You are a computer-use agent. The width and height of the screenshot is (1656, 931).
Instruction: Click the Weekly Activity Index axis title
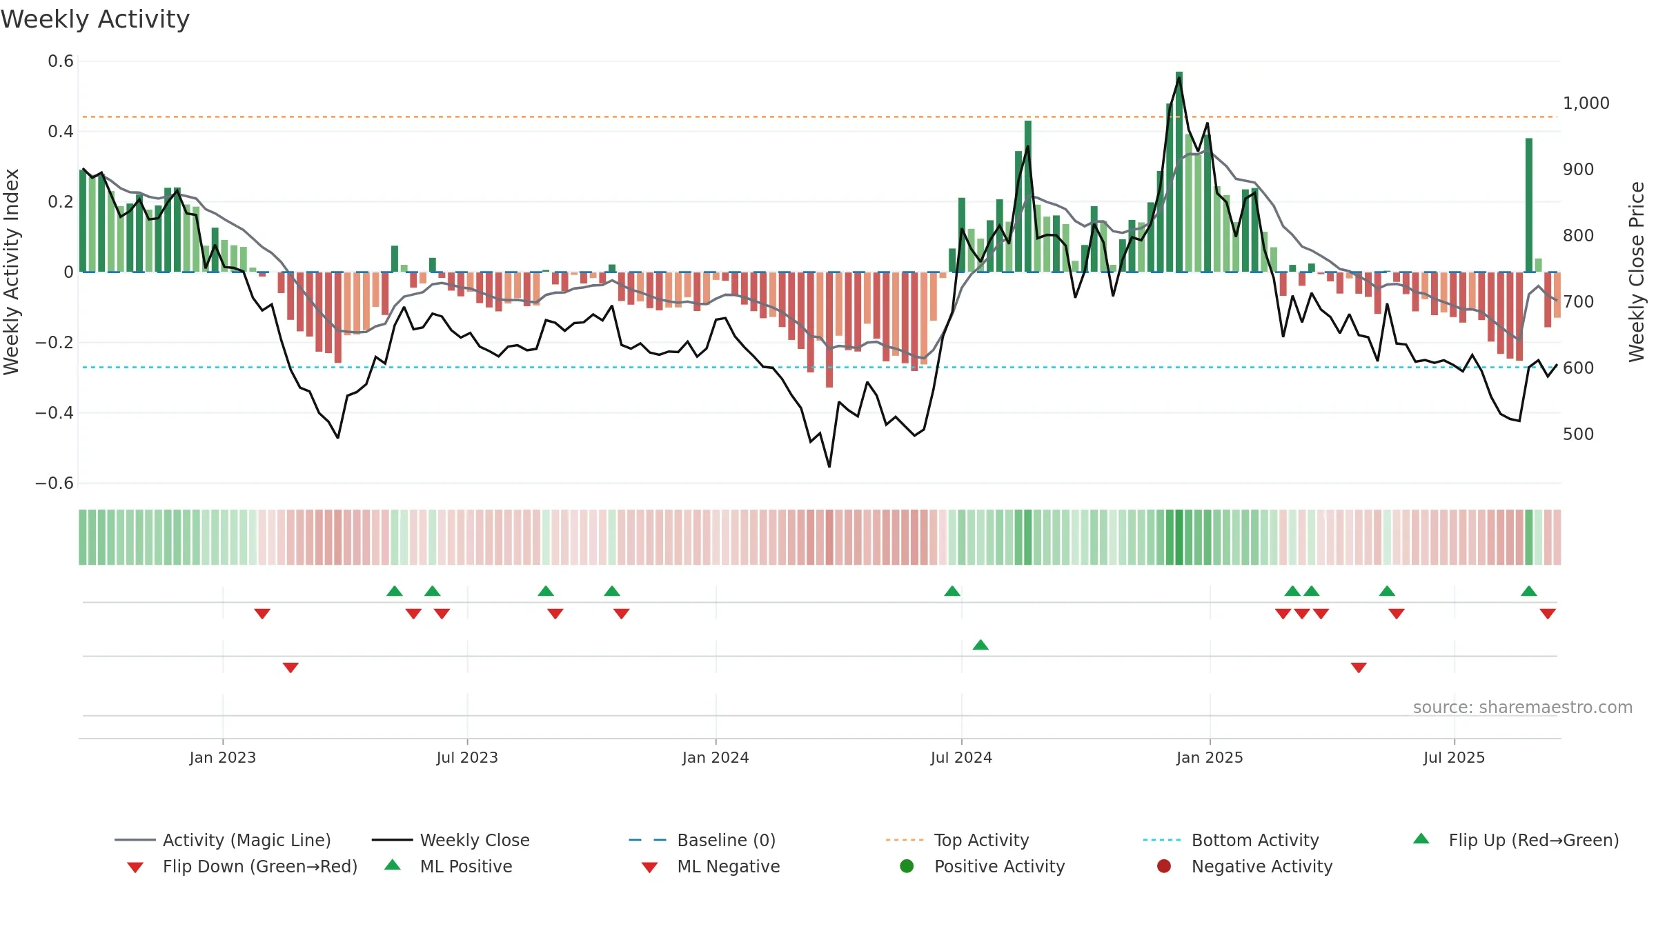click(x=11, y=272)
